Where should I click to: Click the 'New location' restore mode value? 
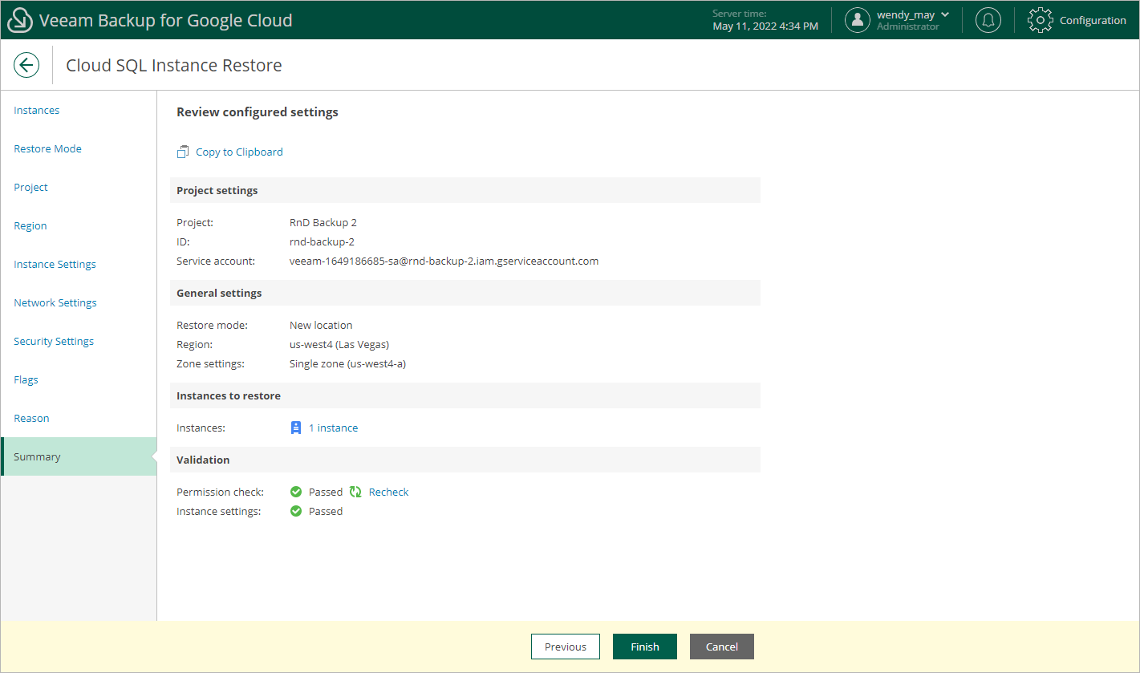click(x=321, y=325)
